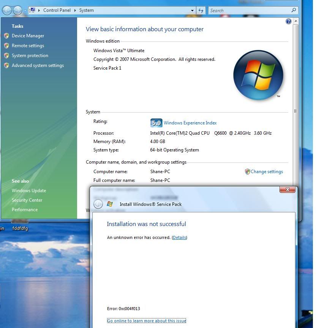The width and height of the screenshot is (319, 328).
Task: Click the Installation was not successful heading
Action: tap(146, 224)
